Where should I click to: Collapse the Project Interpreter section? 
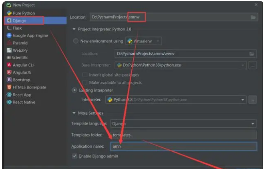(74, 29)
